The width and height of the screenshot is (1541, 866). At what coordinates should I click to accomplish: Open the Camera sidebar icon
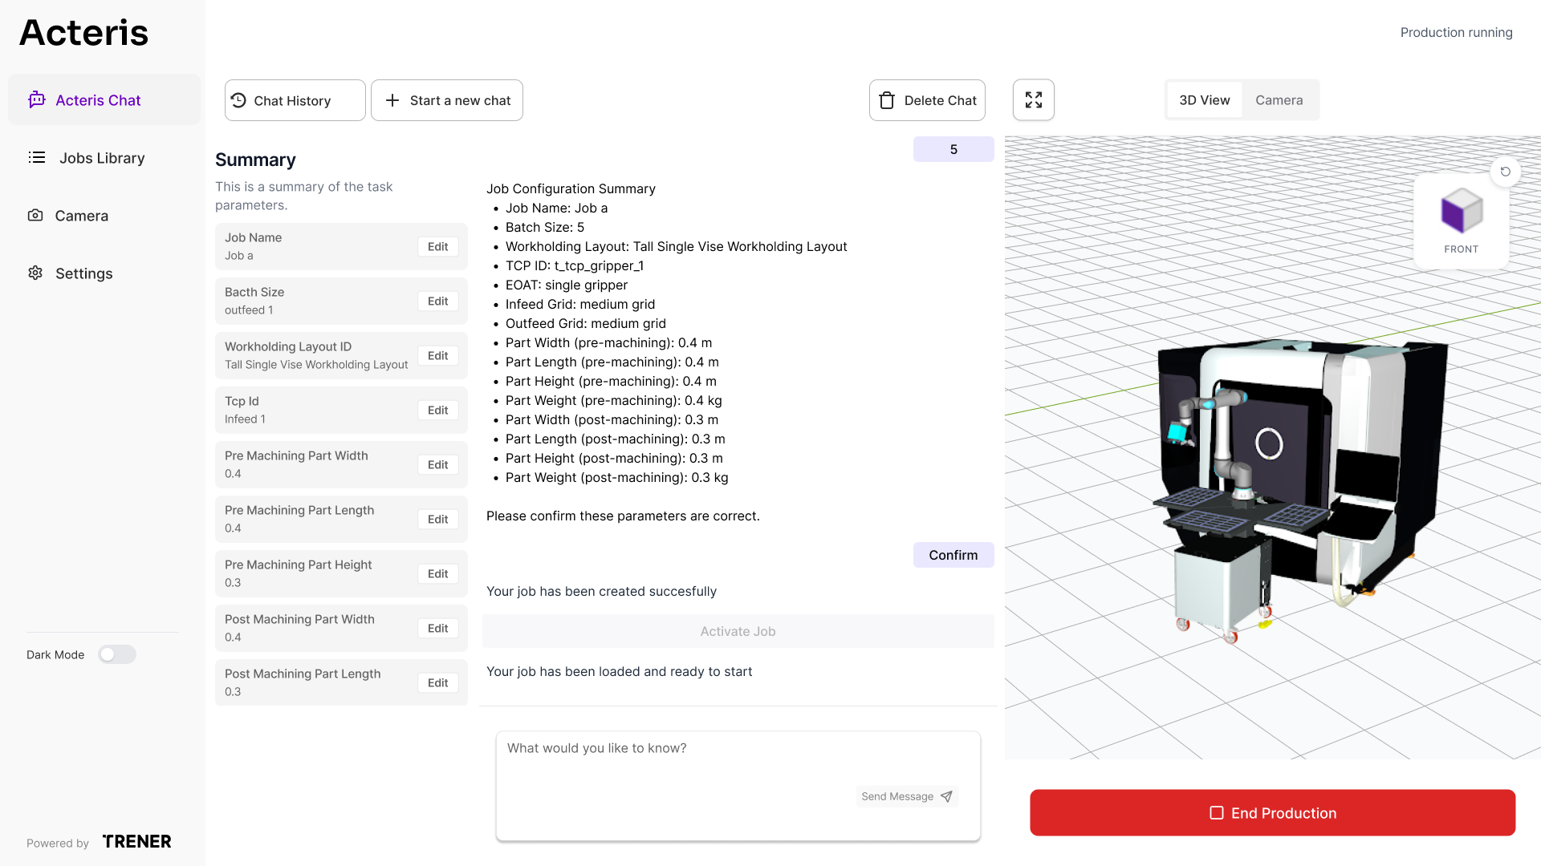click(35, 215)
